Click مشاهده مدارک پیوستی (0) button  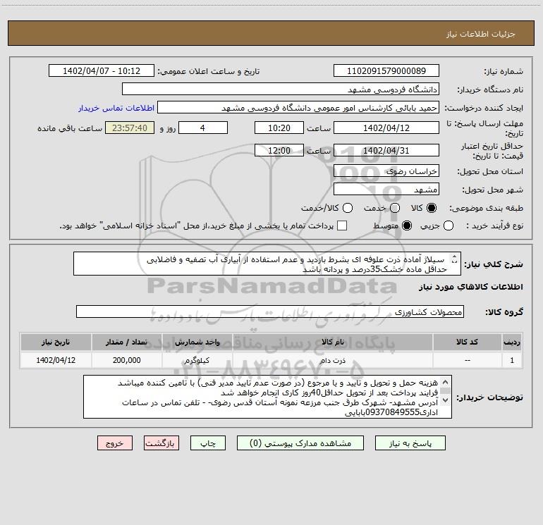coord(300,443)
